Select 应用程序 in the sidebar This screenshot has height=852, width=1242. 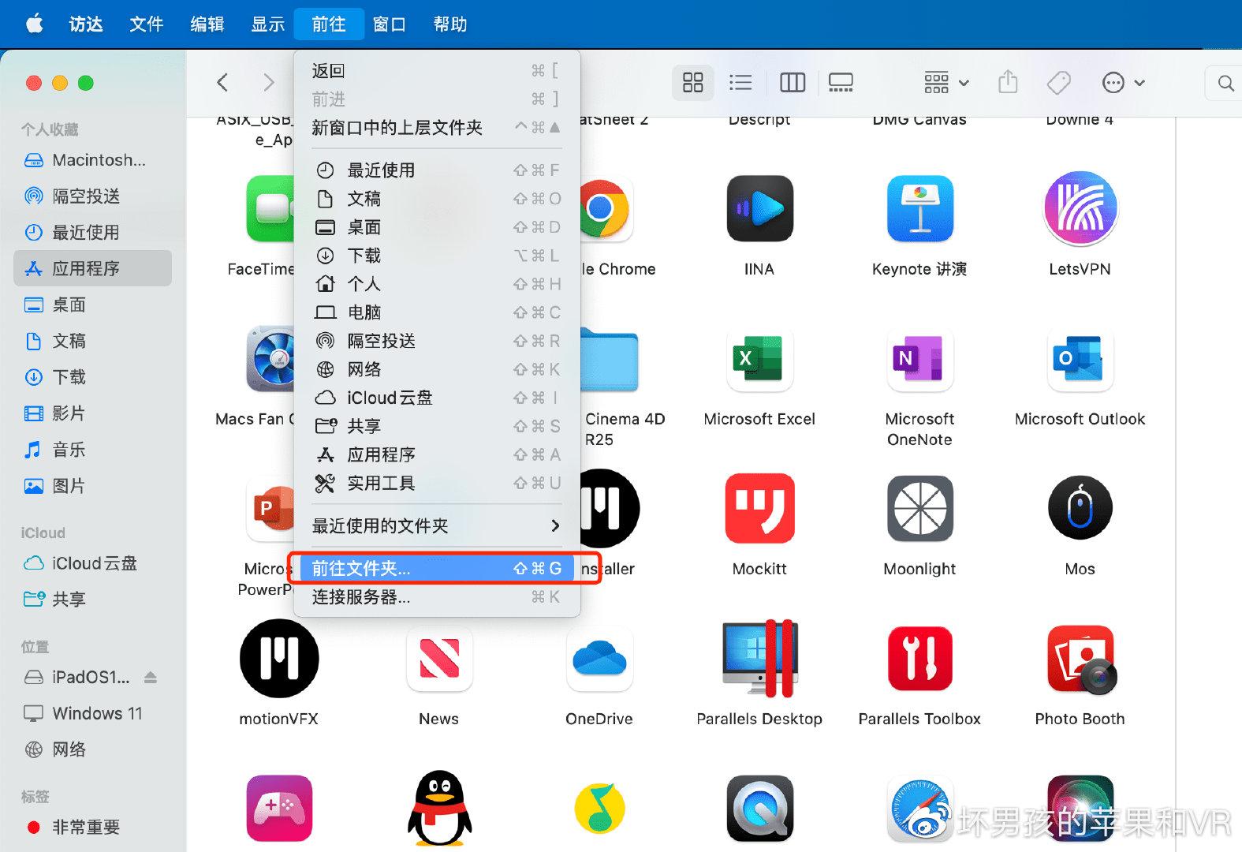(93, 268)
